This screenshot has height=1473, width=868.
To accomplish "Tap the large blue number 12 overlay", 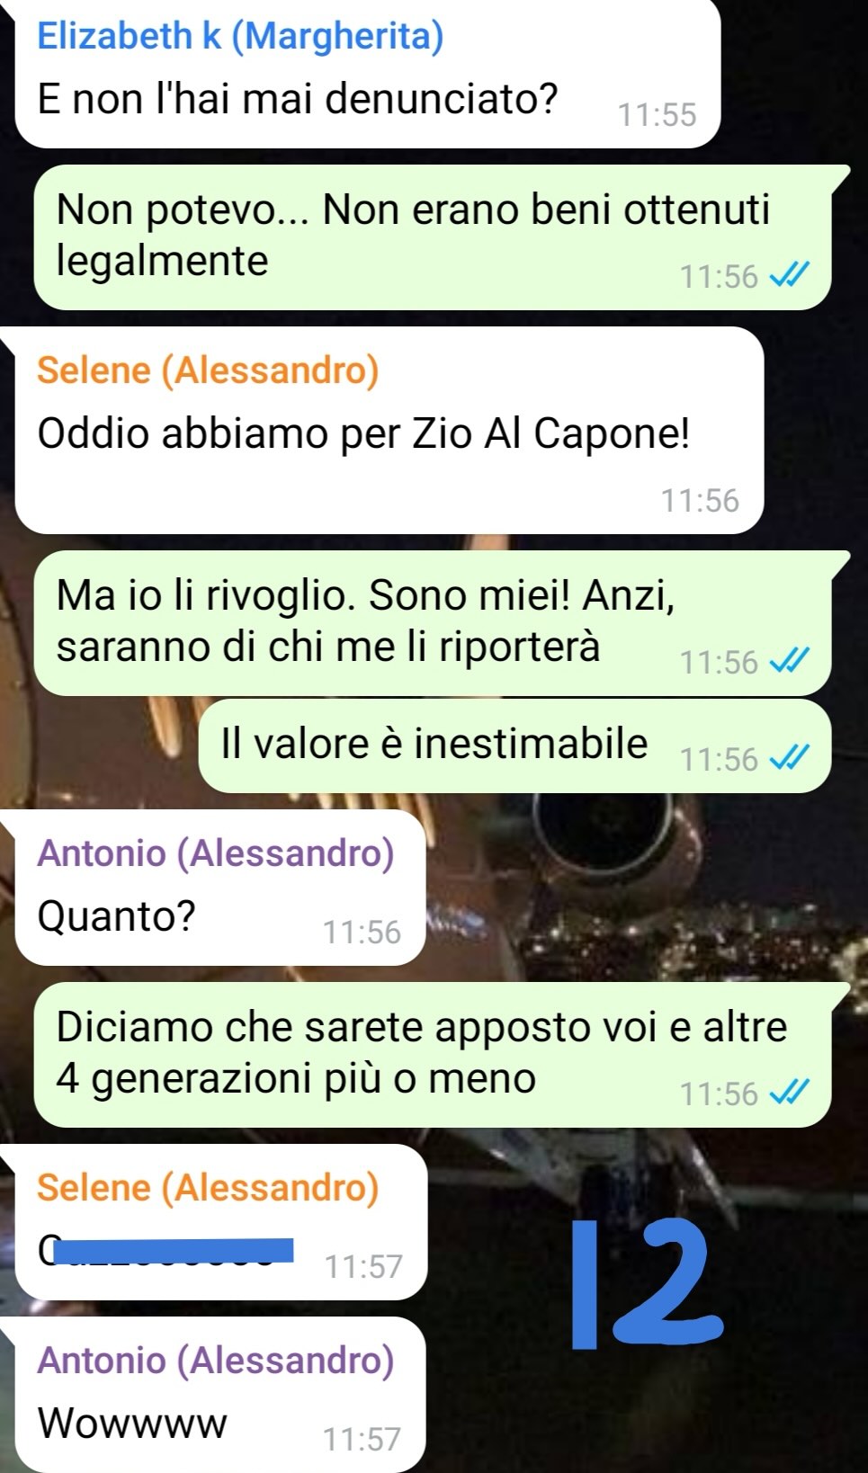I will (x=647, y=1285).
